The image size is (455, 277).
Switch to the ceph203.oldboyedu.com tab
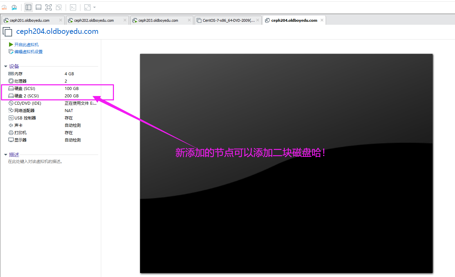158,20
